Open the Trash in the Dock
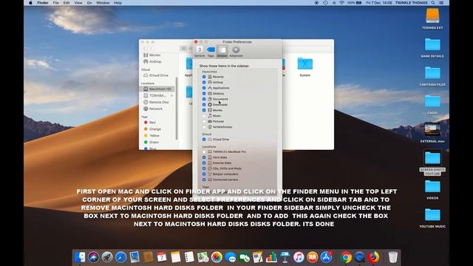 point(392,257)
